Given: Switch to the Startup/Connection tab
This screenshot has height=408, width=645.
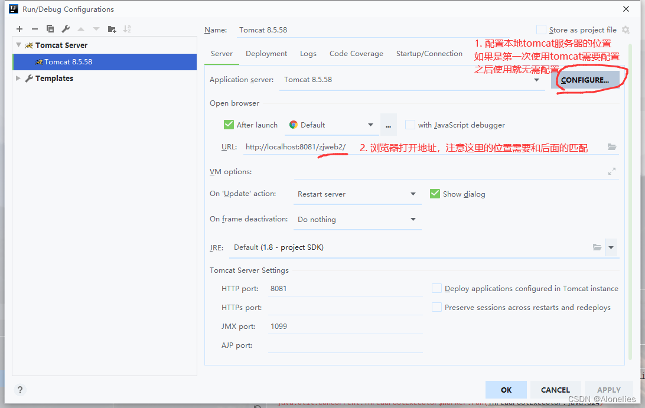Looking at the screenshot, I should (429, 54).
